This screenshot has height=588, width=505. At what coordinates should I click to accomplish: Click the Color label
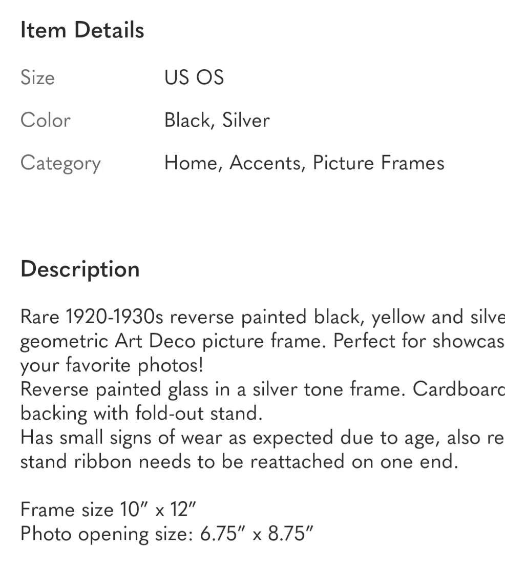tap(46, 120)
